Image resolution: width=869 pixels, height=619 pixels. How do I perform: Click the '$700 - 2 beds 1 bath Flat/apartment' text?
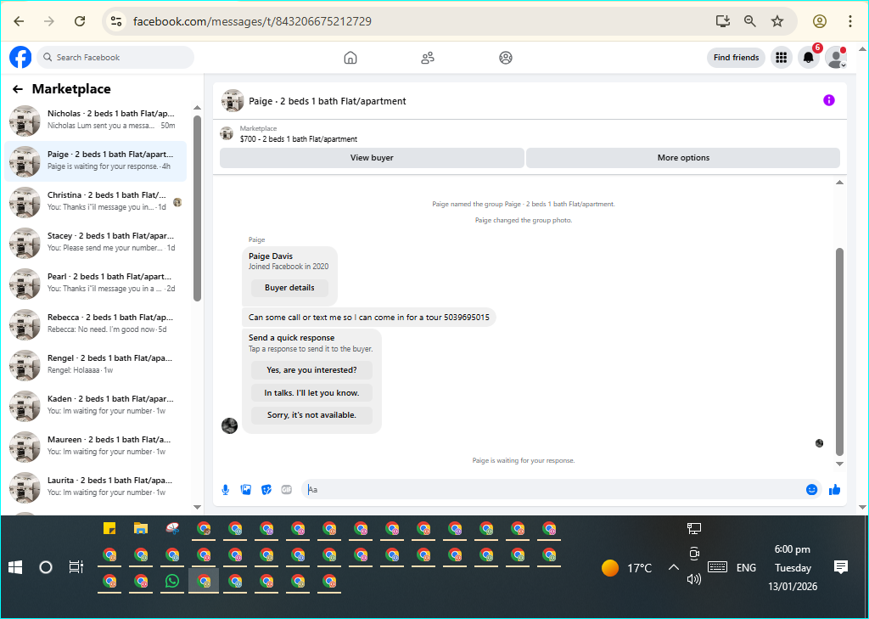[299, 139]
